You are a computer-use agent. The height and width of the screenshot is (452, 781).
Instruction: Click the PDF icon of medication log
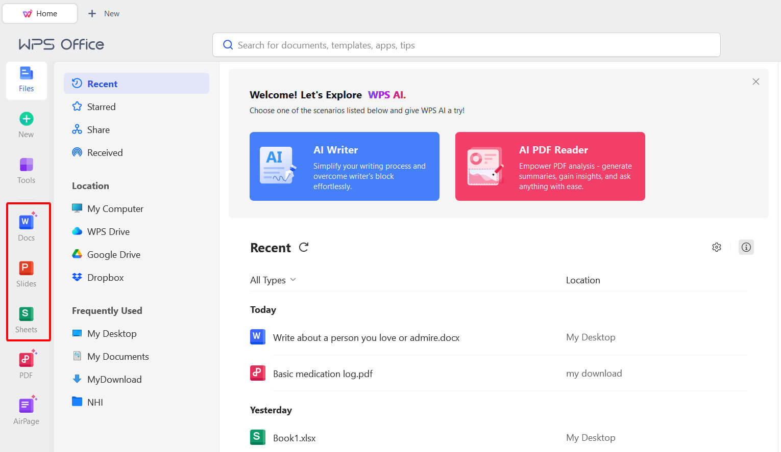257,373
